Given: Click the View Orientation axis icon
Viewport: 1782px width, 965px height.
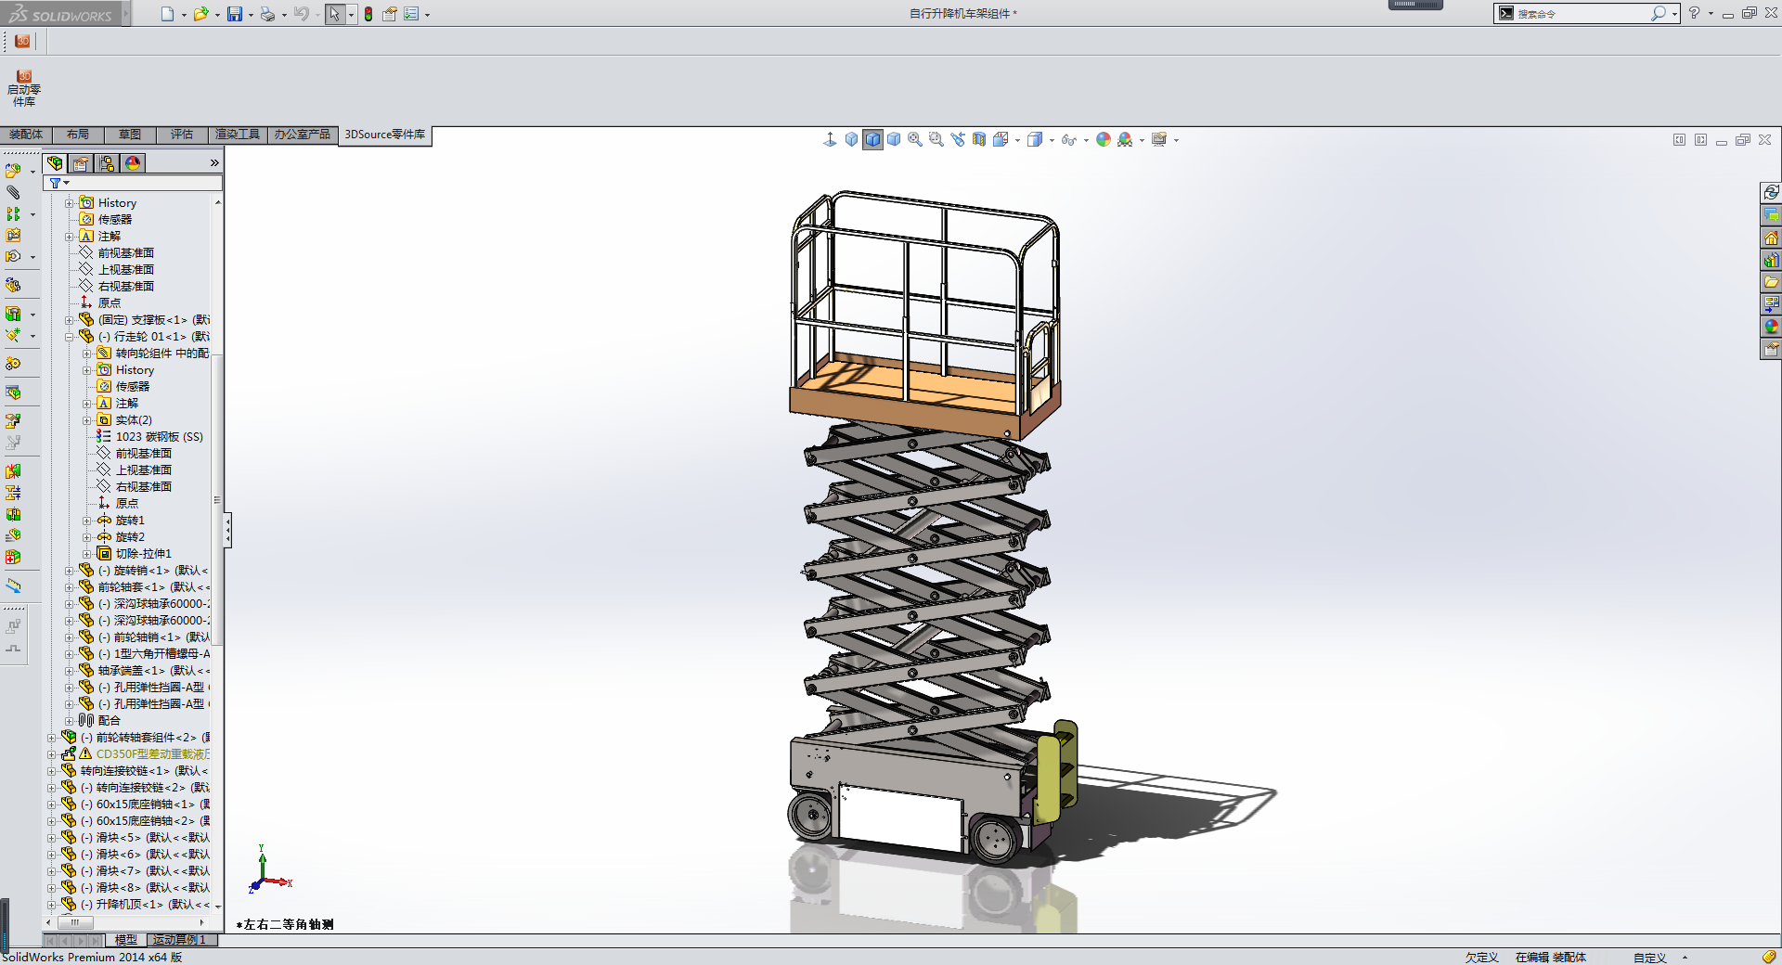Looking at the screenshot, I should 830,139.
